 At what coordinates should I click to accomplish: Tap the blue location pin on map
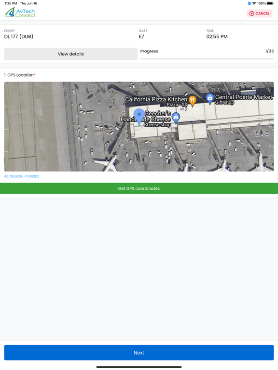139,117
